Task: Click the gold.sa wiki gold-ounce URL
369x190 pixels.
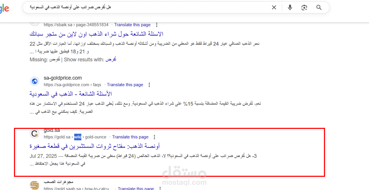Action: [75, 137]
